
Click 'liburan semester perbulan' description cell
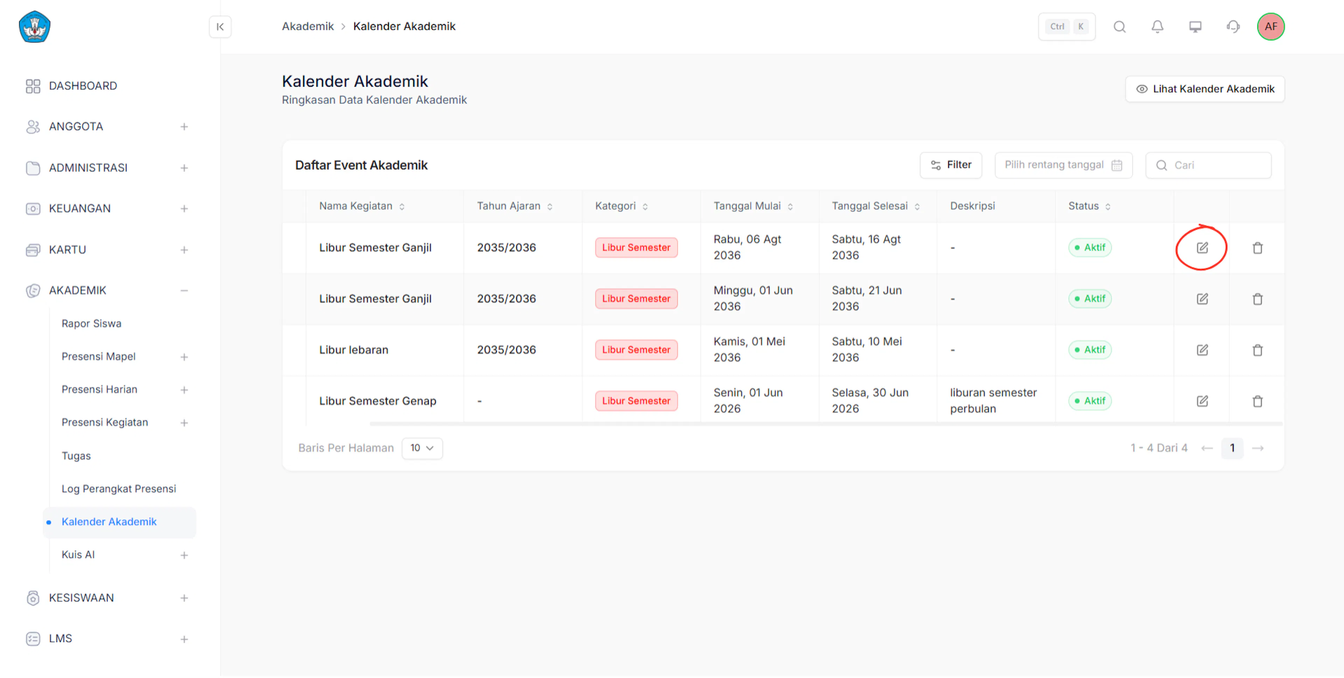point(993,401)
